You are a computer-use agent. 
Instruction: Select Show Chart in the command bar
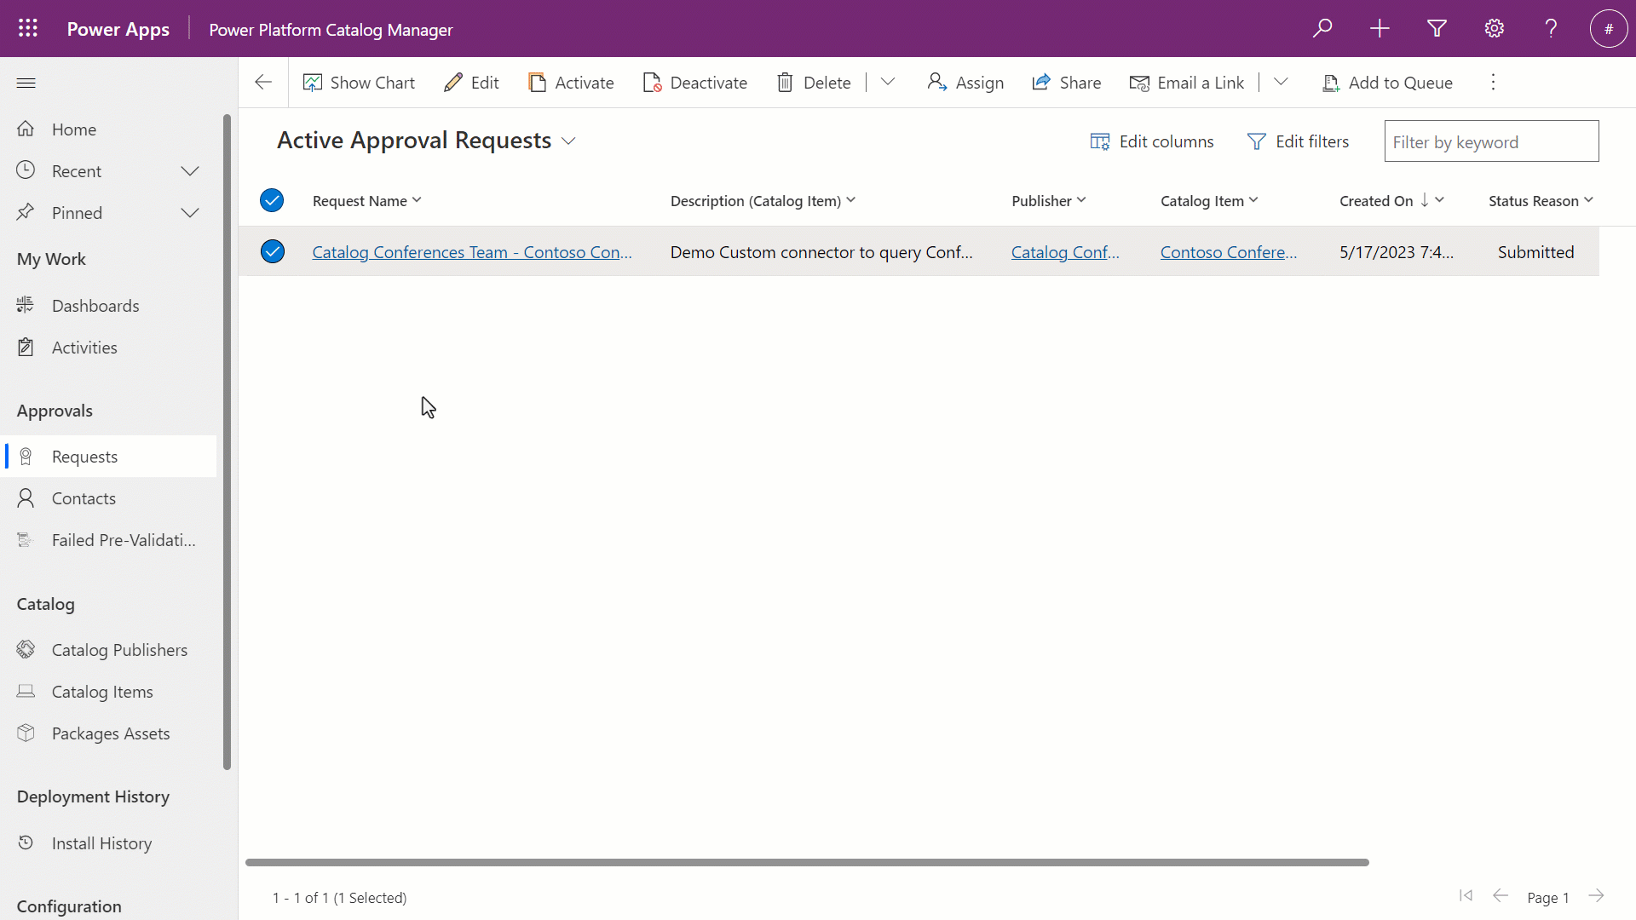[359, 82]
